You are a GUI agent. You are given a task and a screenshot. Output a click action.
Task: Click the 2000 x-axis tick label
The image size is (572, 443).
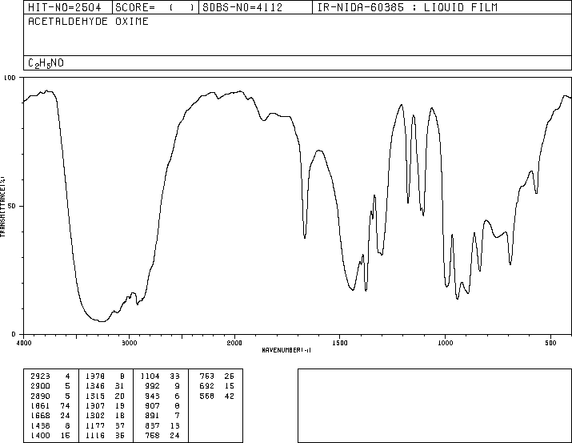click(234, 343)
